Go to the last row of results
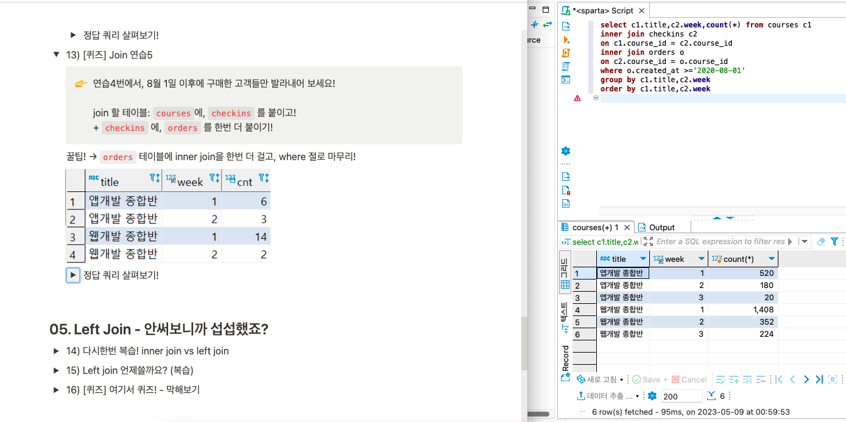This screenshot has width=846, height=422. 819,379
